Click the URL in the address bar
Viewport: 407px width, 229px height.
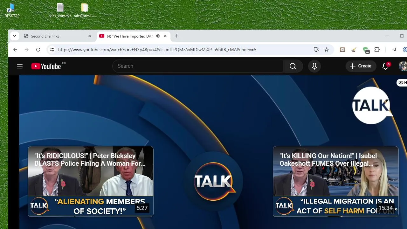[157, 50]
